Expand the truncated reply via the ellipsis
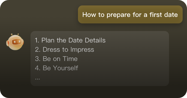The image size is (187, 98). pyautogui.click(x=37, y=79)
